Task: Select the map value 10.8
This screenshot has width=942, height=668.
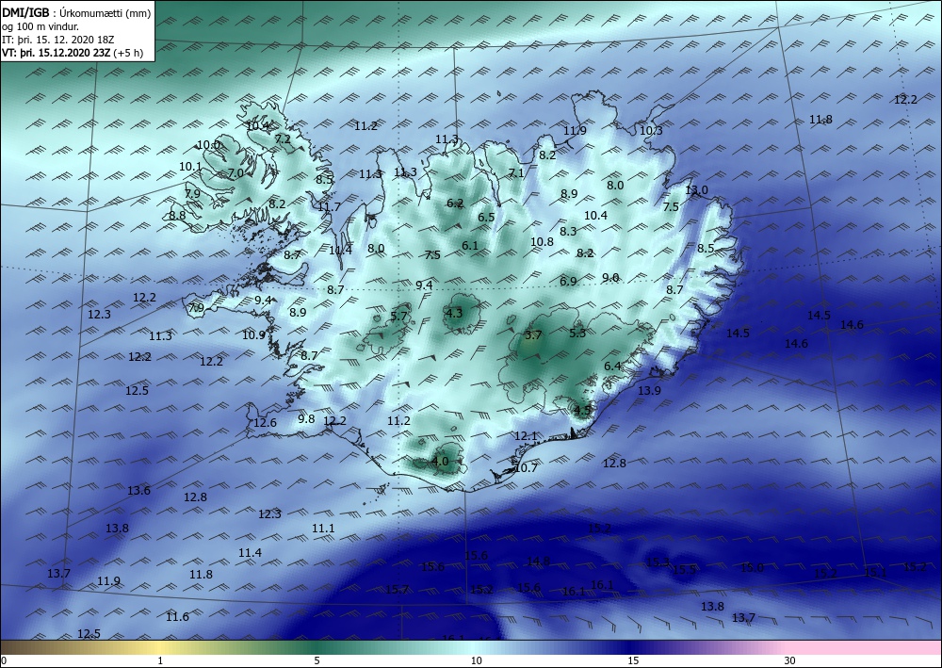Action: click(542, 242)
